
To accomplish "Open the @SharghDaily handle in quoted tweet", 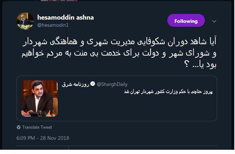I will click(x=112, y=84).
